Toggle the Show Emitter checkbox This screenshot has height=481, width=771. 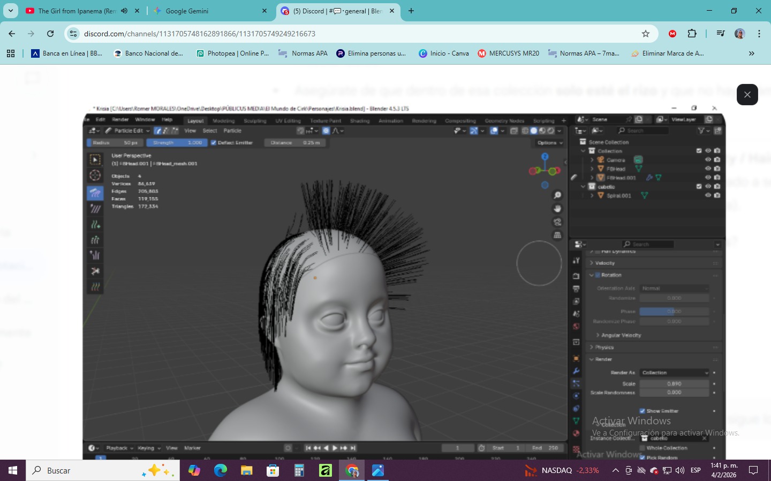[x=642, y=411]
